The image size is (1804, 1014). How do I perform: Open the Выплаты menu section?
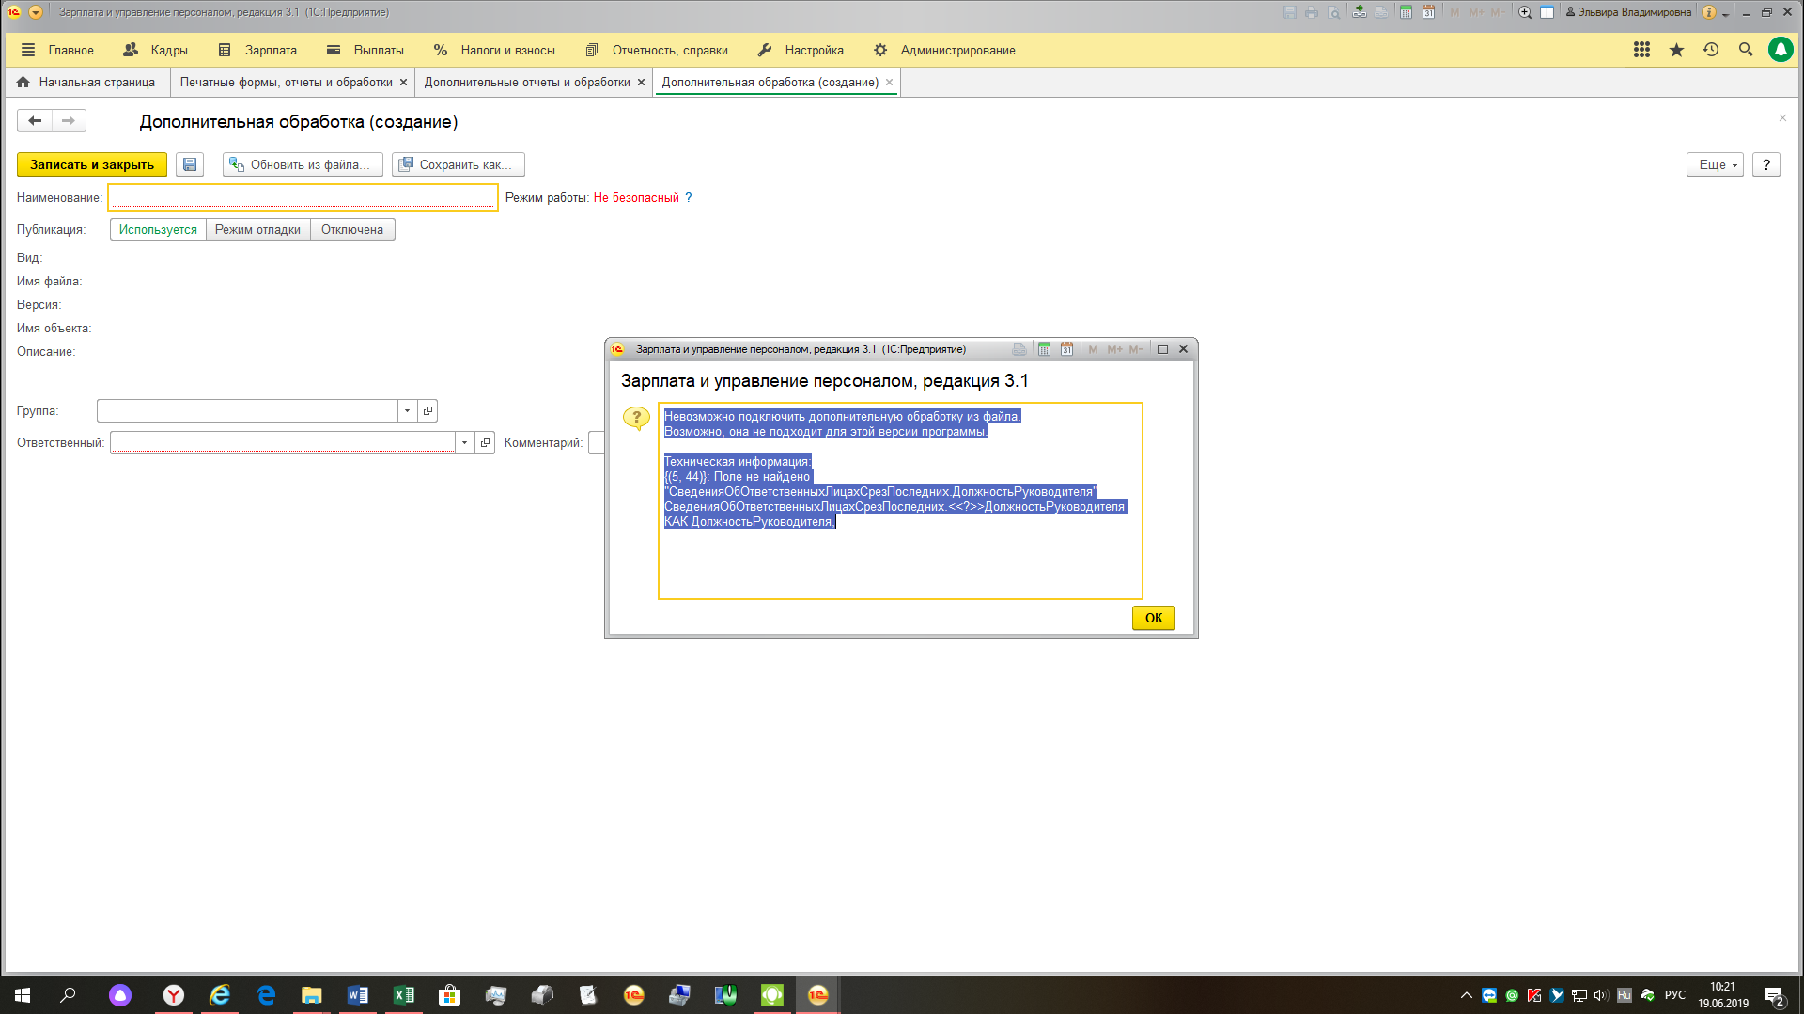point(365,50)
